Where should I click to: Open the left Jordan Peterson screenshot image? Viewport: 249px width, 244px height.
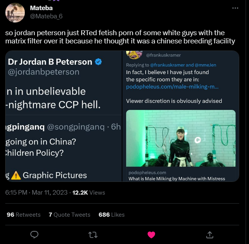click(63, 116)
